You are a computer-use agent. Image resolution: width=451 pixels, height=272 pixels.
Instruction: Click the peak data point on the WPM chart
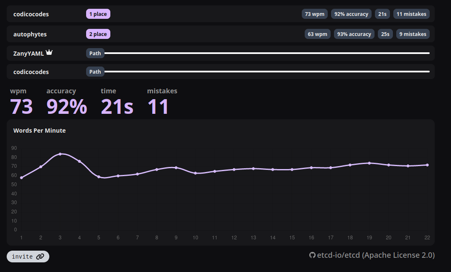click(x=60, y=154)
